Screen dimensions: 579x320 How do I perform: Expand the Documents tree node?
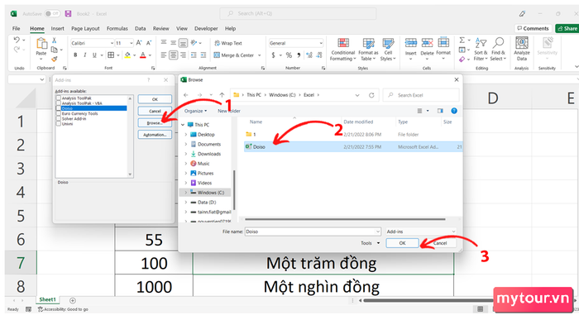[x=186, y=145]
